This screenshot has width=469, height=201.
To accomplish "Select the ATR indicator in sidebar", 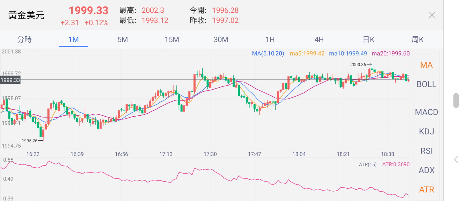I will point(426,190).
